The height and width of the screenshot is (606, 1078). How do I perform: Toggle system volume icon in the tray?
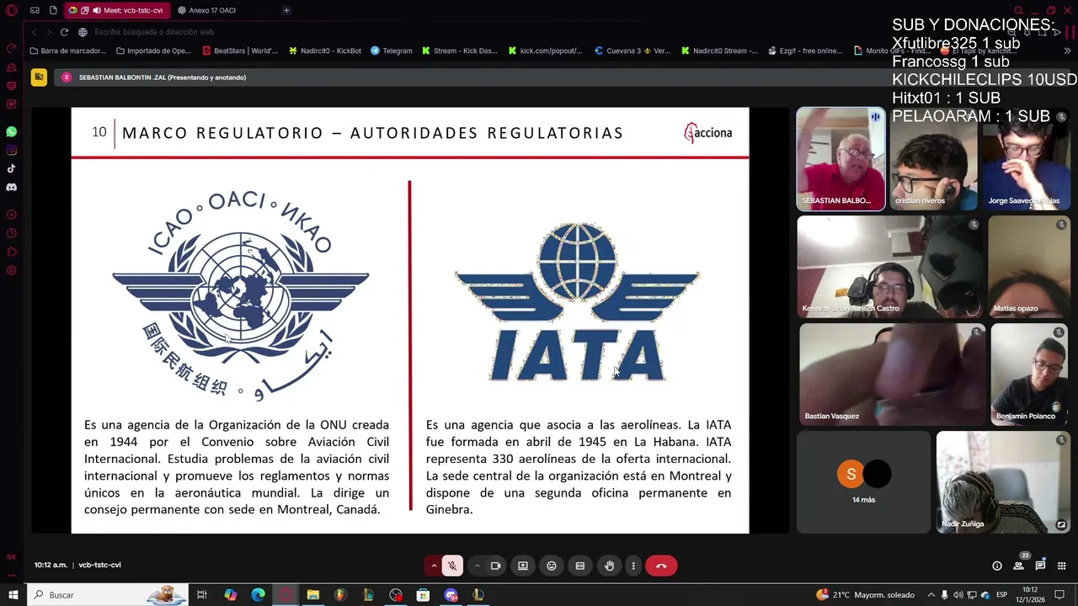[x=958, y=595]
